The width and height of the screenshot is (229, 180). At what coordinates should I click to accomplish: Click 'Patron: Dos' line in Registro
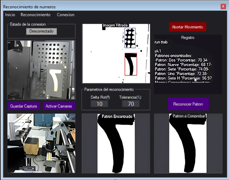pos(181,60)
